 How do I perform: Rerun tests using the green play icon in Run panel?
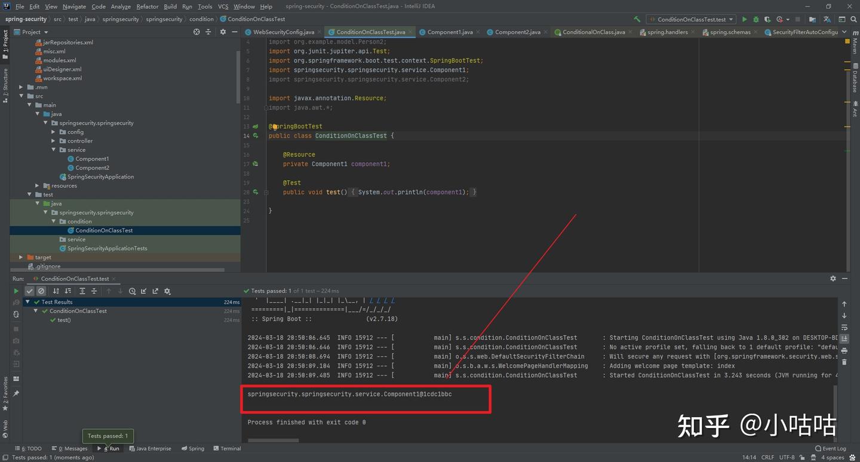click(x=16, y=291)
